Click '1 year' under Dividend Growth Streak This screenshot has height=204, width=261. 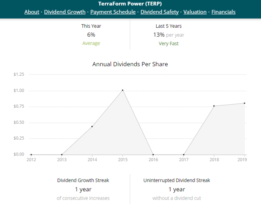tap(83, 189)
